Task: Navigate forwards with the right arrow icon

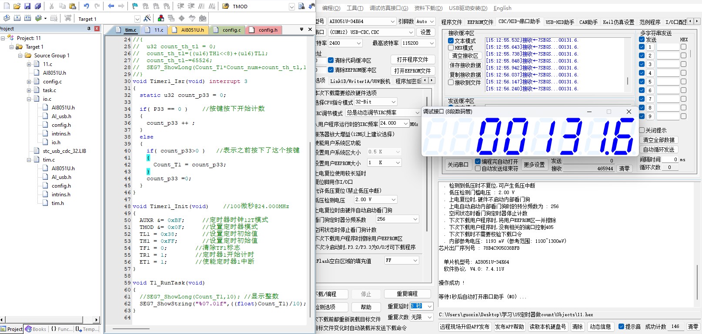Action: 121,6
